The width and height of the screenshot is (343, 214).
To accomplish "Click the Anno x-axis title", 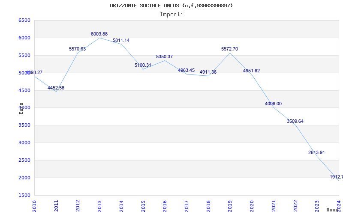I will [x=333, y=210].
